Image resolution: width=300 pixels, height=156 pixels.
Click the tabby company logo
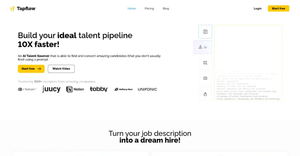point(99,89)
